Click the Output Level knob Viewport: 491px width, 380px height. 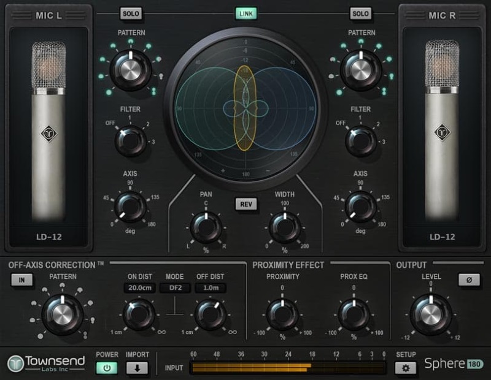click(431, 314)
